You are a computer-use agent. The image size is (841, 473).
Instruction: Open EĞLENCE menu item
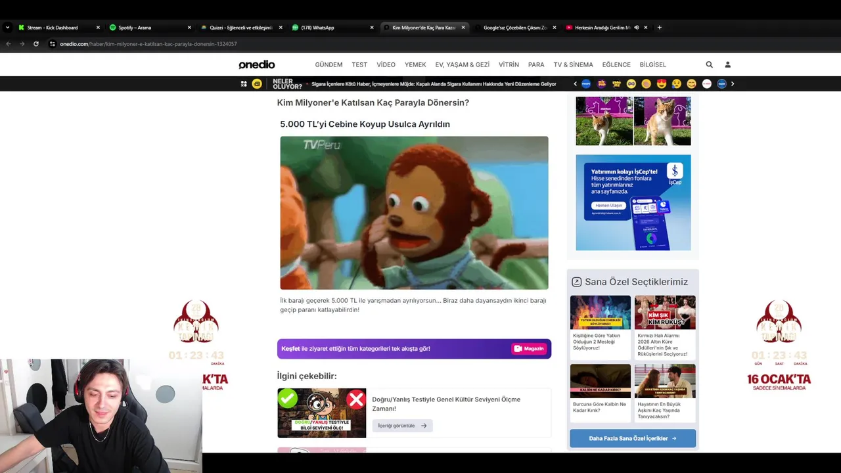pyautogui.click(x=616, y=64)
